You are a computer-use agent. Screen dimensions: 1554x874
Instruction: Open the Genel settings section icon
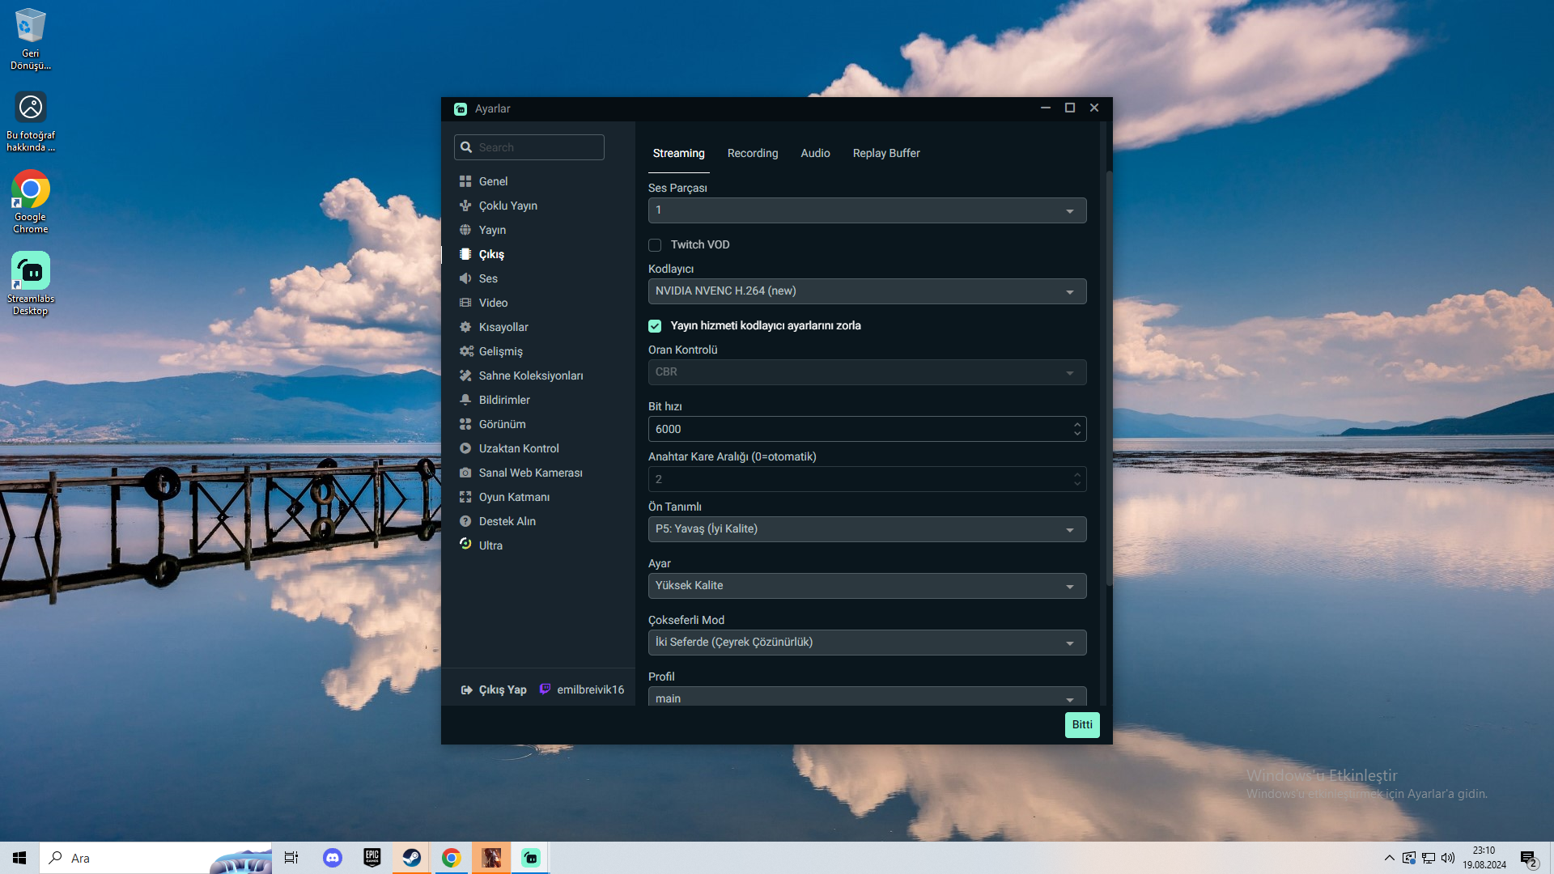point(465,181)
